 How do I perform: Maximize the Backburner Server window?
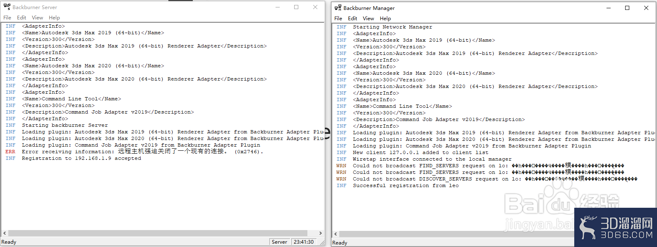tap(296, 7)
